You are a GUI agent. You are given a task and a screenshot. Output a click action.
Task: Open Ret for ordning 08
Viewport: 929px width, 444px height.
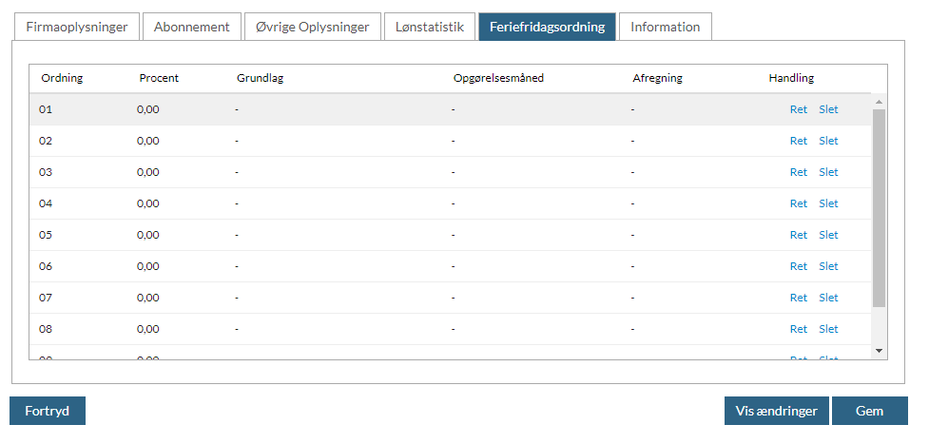coord(798,329)
